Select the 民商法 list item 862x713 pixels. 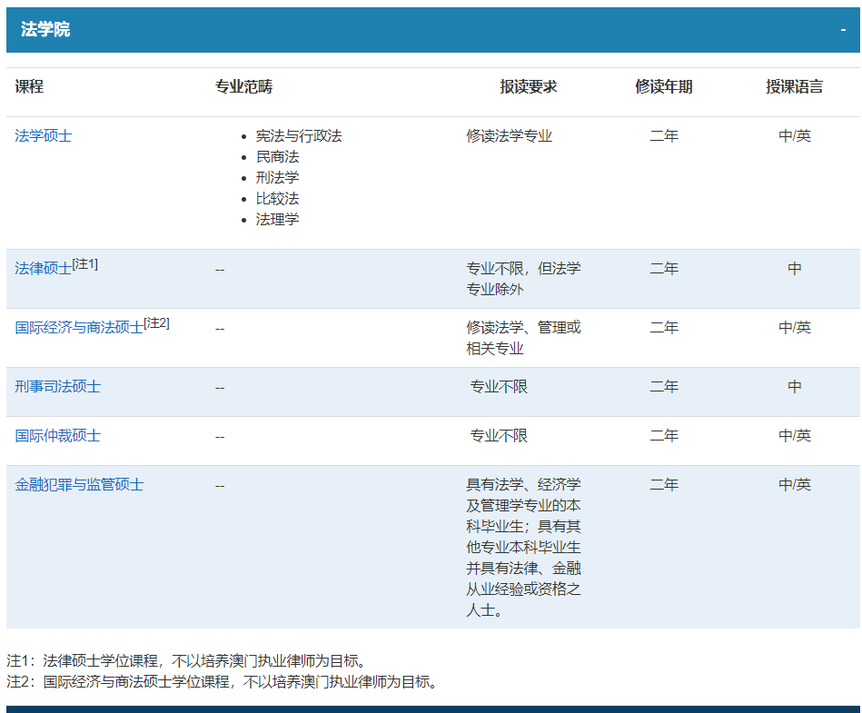[277, 157]
